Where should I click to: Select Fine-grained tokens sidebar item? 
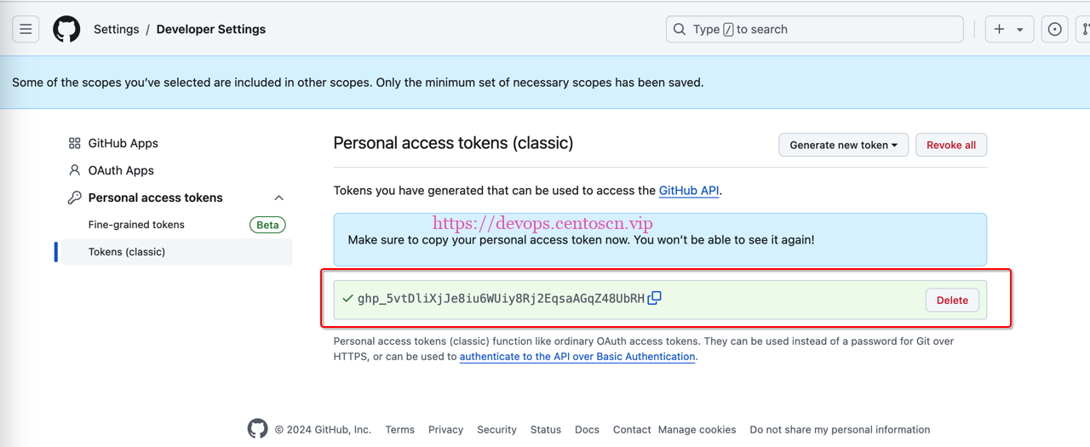136,225
